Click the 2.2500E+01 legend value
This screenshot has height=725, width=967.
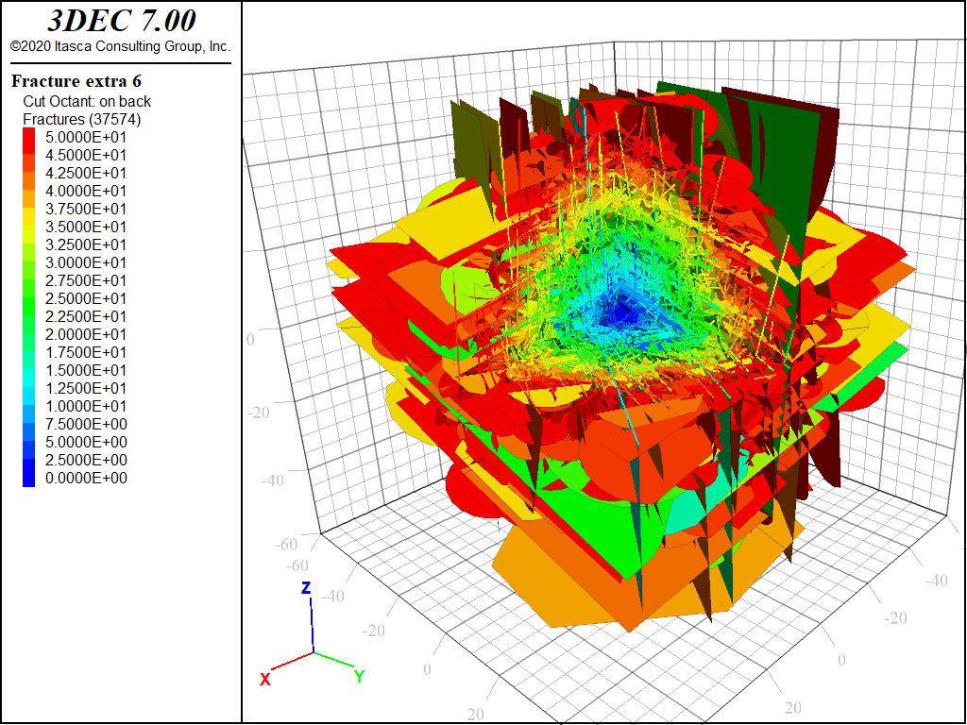[86, 316]
